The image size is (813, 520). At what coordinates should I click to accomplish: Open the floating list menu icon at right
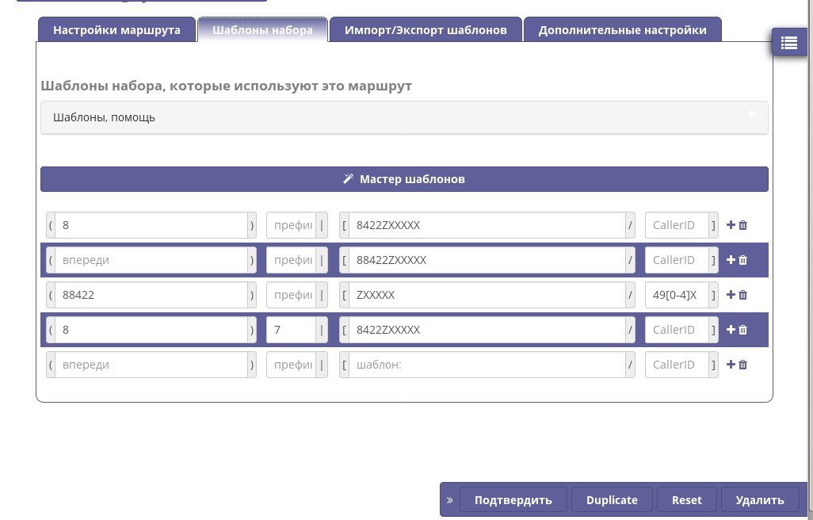(x=788, y=43)
